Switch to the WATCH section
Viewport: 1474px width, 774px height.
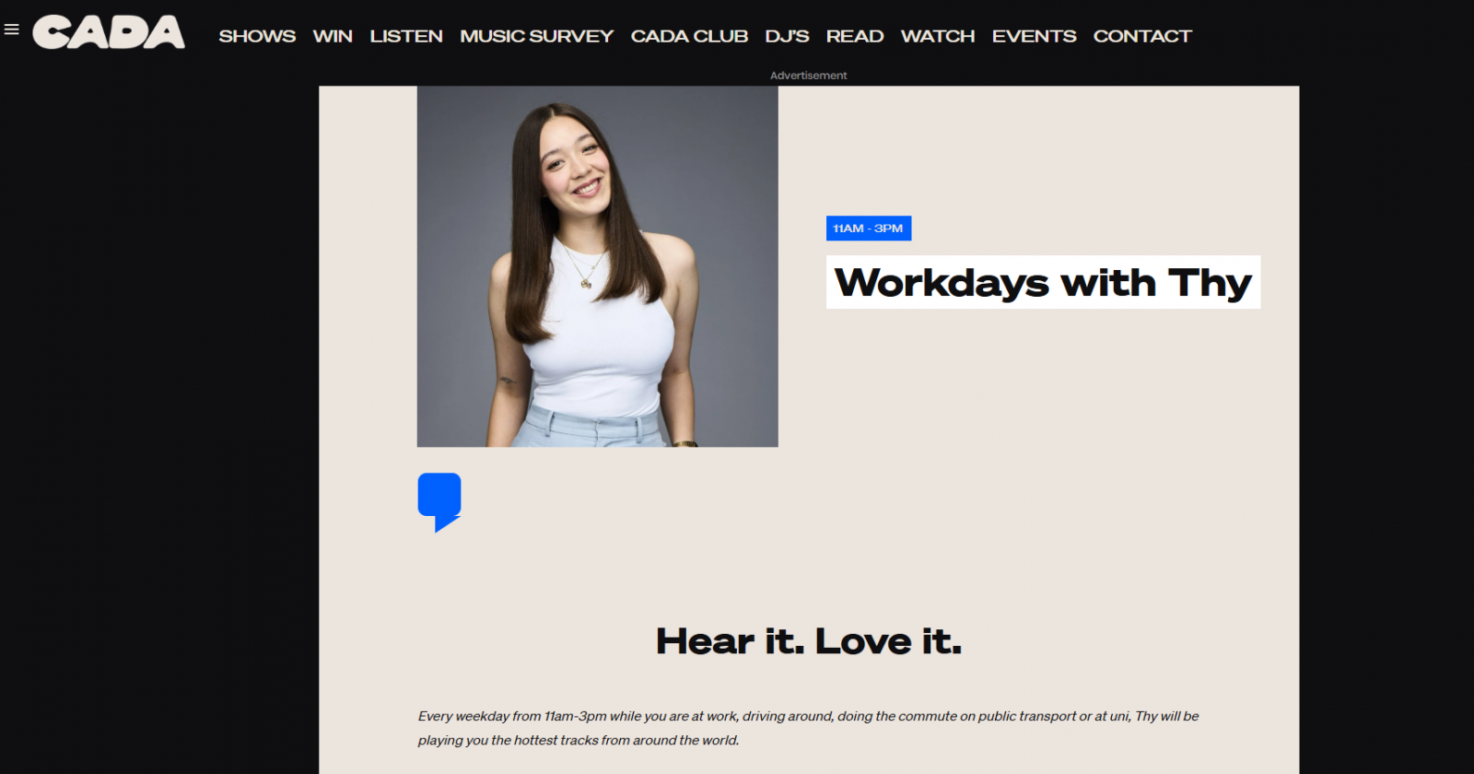938,36
